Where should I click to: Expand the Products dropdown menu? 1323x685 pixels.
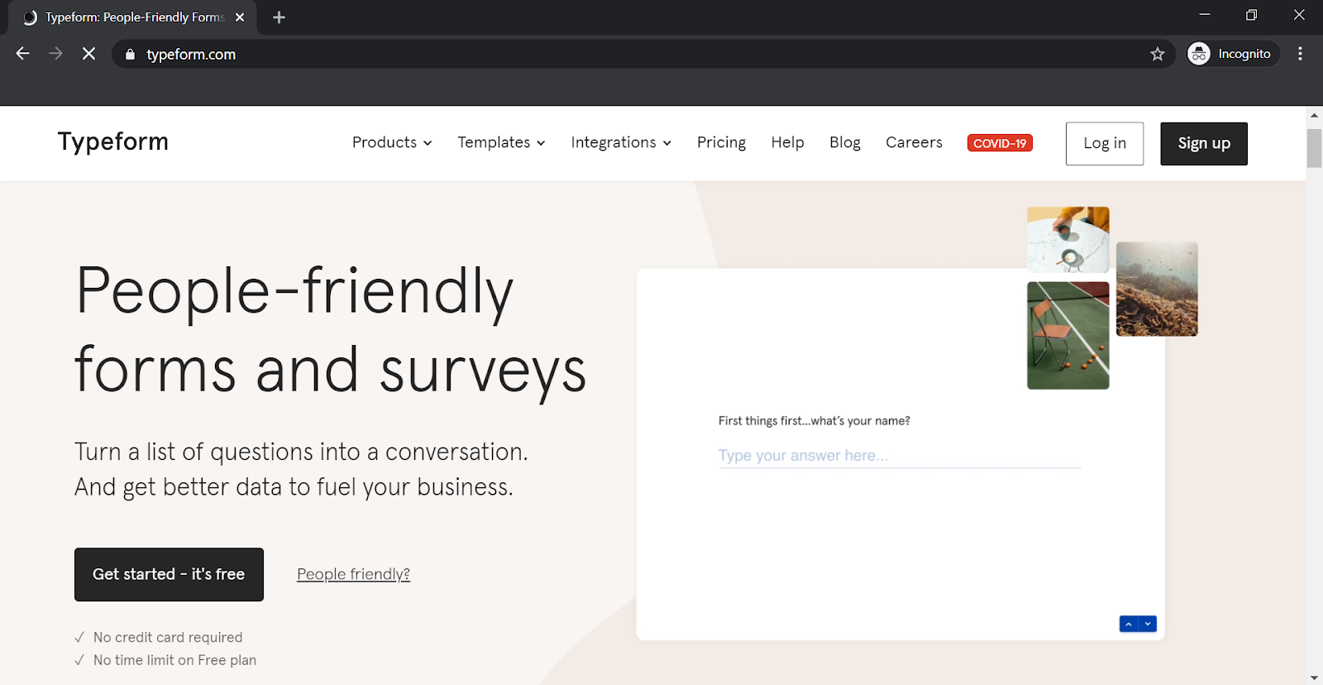pos(392,142)
